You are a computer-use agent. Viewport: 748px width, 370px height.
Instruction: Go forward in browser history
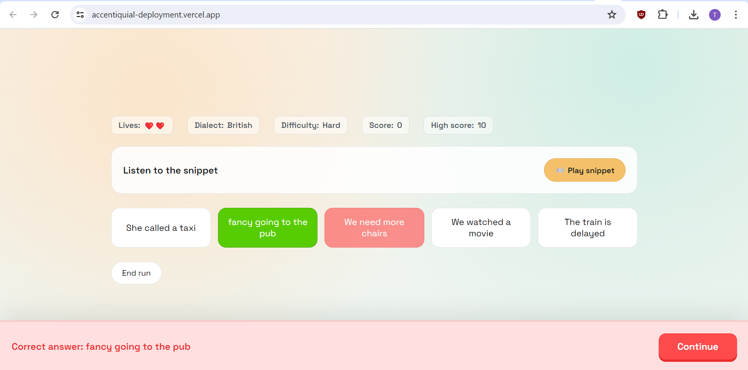click(x=34, y=15)
